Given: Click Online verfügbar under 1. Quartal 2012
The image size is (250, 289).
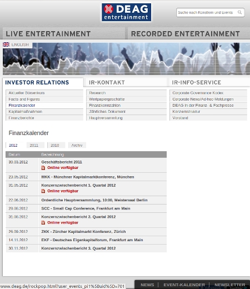Looking at the screenshot, I should [x=63, y=191].
